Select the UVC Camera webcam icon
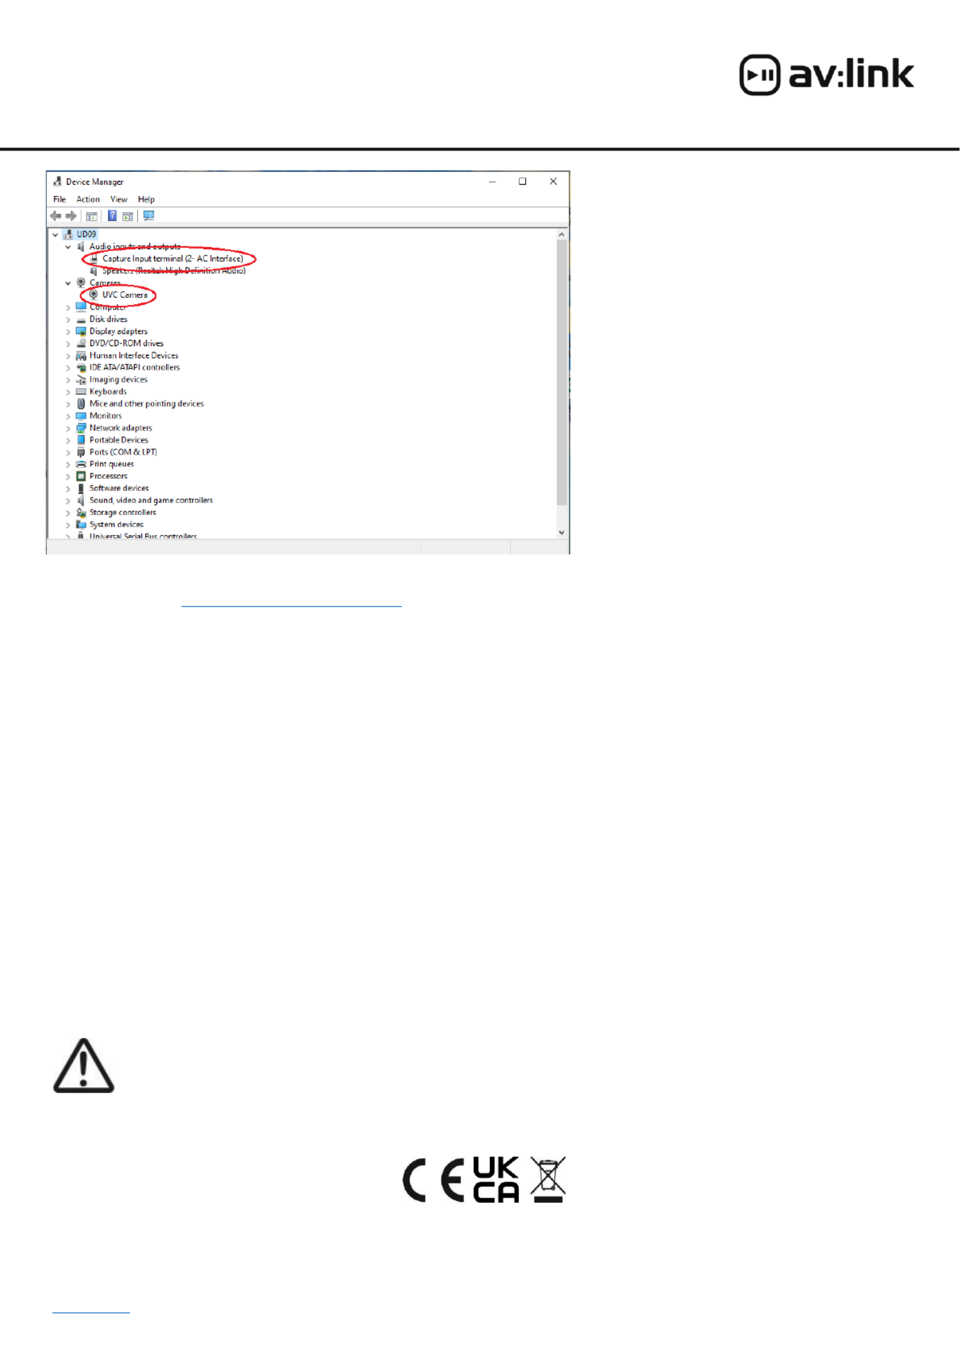 pos(94,295)
